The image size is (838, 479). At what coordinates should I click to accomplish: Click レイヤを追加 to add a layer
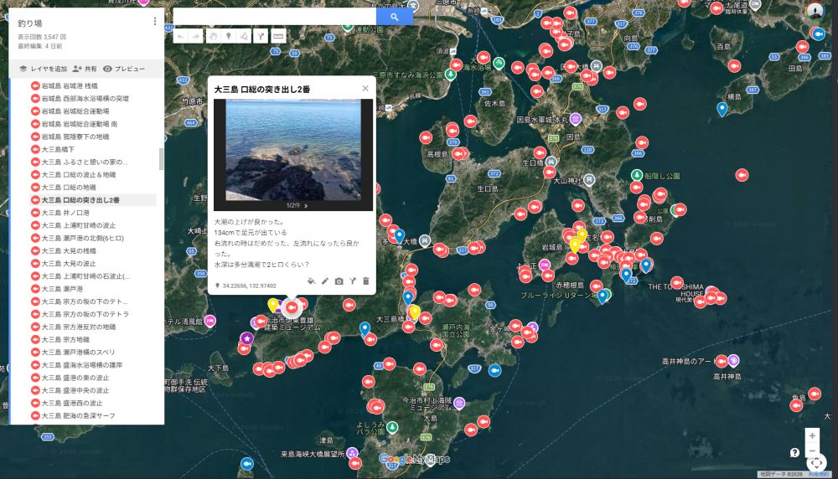click(43, 69)
